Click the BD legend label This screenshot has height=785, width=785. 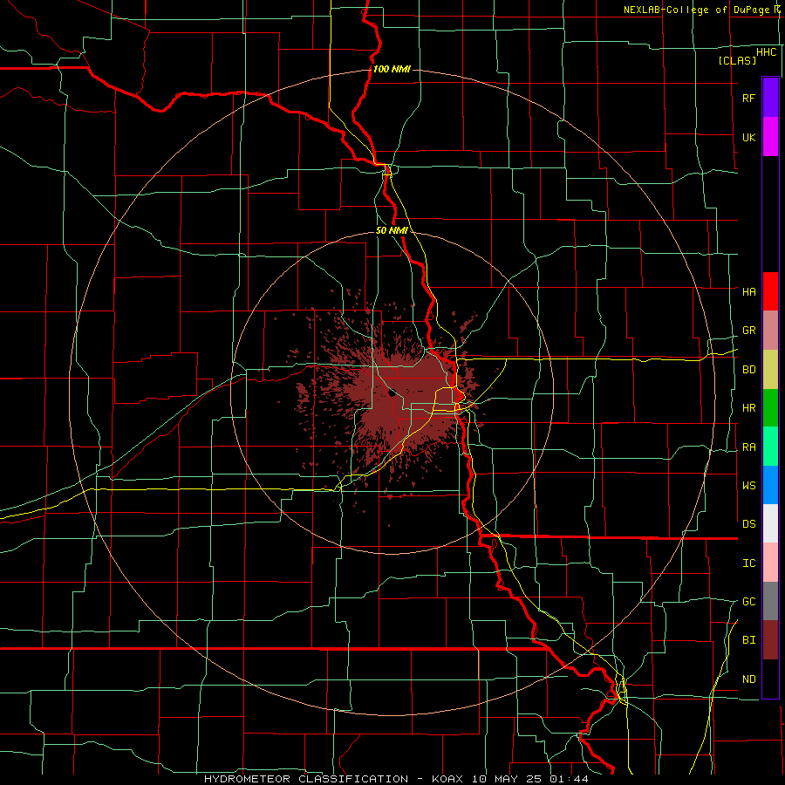coord(748,370)
